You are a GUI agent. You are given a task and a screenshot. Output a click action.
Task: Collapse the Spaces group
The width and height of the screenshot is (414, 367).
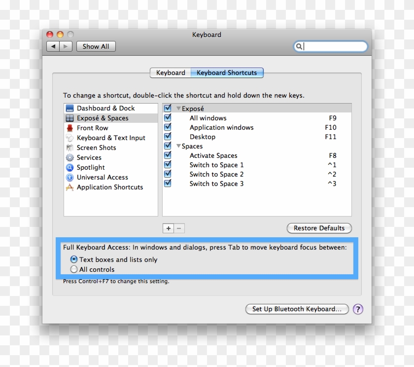[x=178, y=146]
